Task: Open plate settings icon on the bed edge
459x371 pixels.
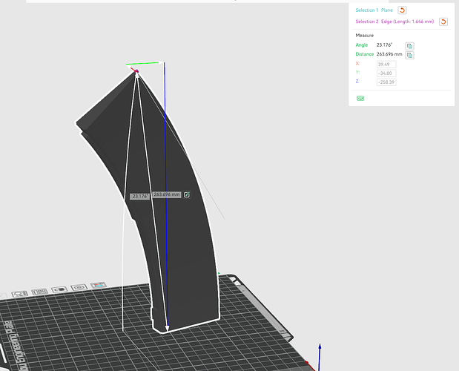Action: (x=79, y=287)
